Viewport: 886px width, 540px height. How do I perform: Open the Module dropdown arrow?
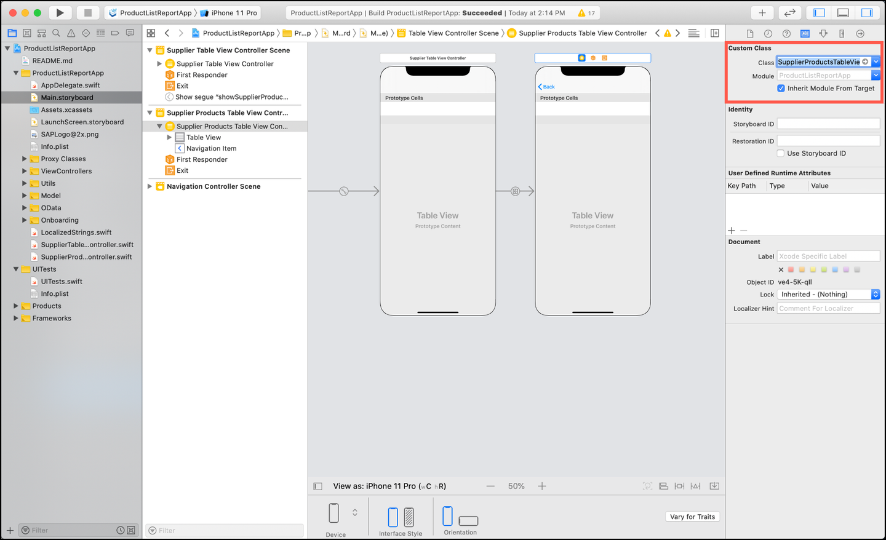click(876, 75)
